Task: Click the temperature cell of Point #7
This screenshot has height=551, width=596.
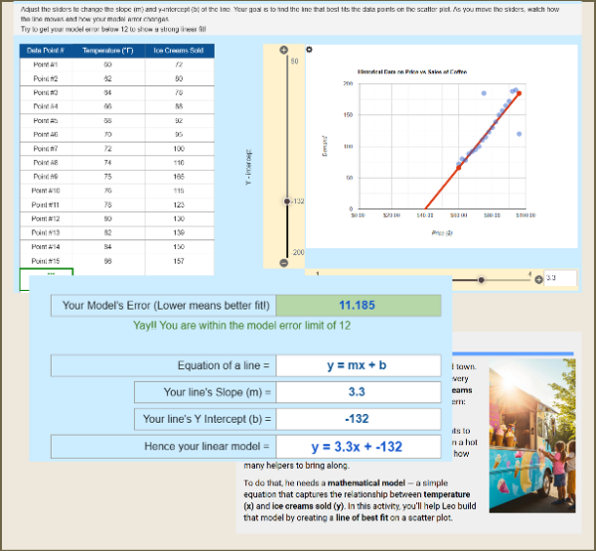Action: coord(108,149)
